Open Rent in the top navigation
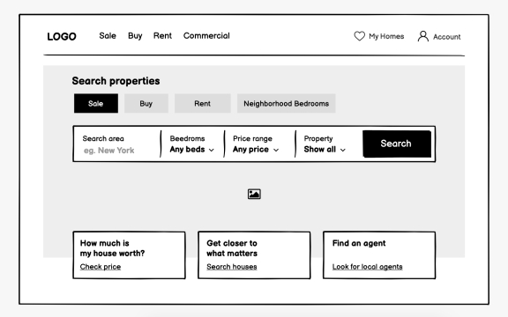This screenshot has height=317, width=508. [162, 36]
